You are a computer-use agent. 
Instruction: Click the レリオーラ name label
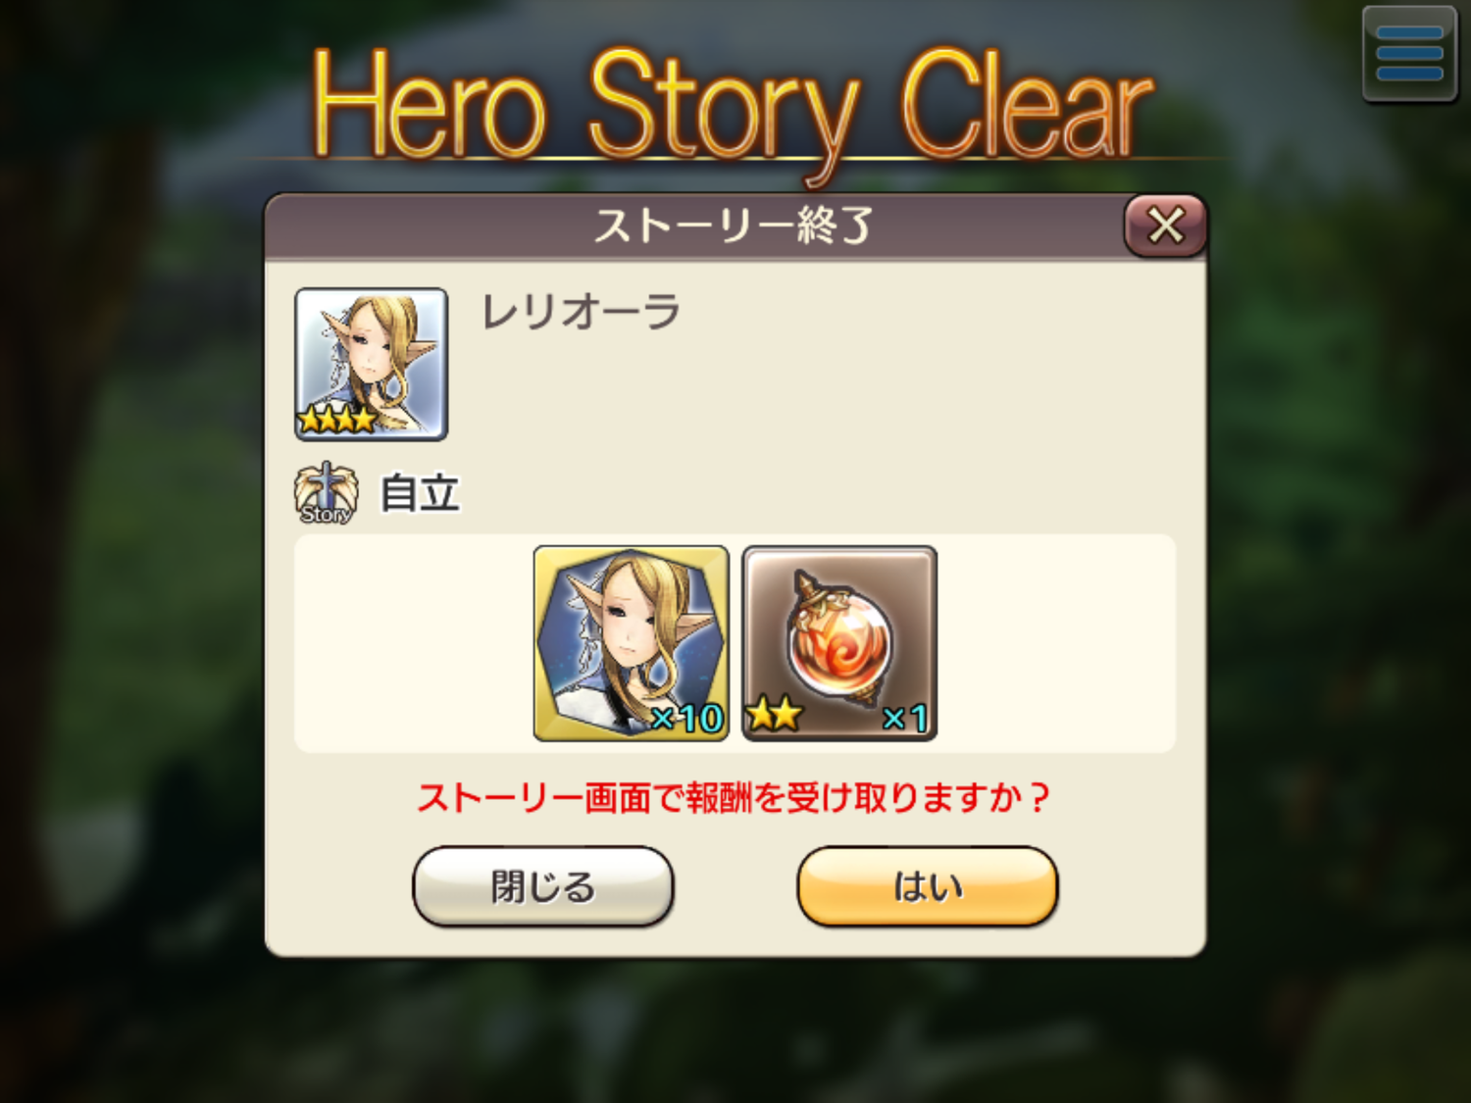click(x=581, y=312)
